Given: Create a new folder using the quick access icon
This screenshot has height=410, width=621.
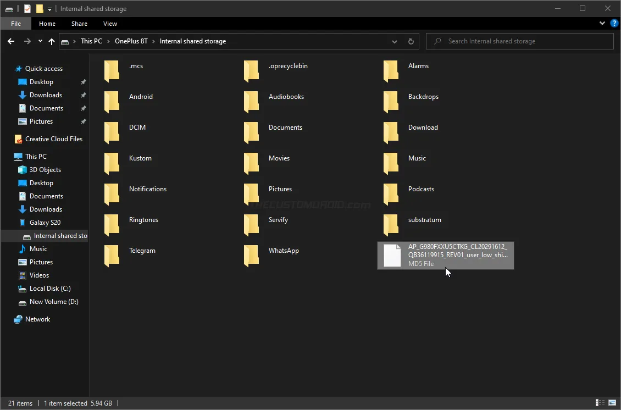Looking at the screenshot, I should tap(38, 8).
